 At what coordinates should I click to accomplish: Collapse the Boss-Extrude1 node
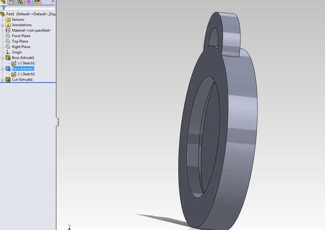pyautogui.click(x=2, y=58)
